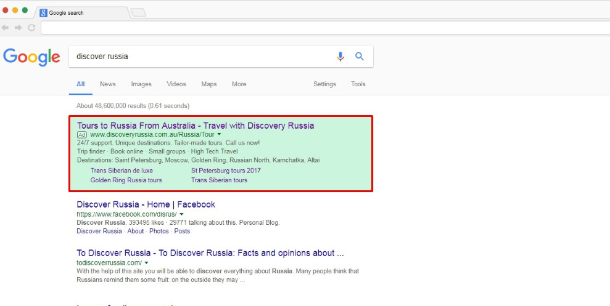Open the Trans Siberian de luxe sitelink
This screenshot has width=610, height=306.
tap(122, 171)
